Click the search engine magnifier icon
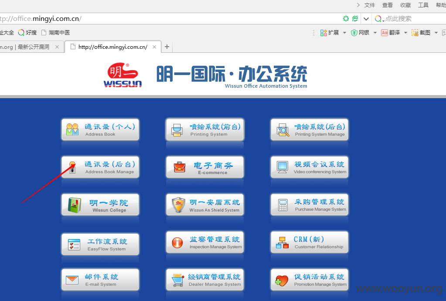 pos(378,19)
